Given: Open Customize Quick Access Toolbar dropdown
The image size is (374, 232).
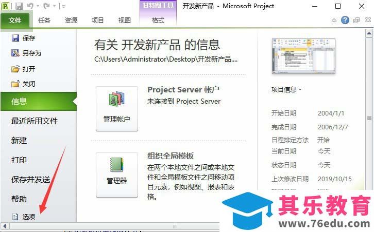Looking at the screenshot, I should [x=64, y=7].
